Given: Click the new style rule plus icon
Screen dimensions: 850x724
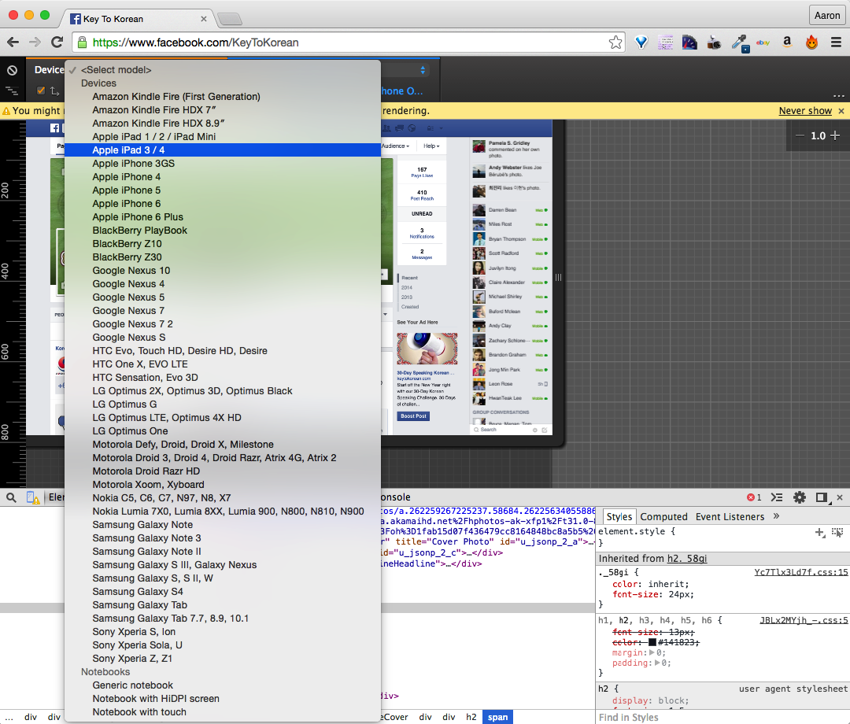Looking at the screenshot, I should pyautogui.click(x=820, y=533).
